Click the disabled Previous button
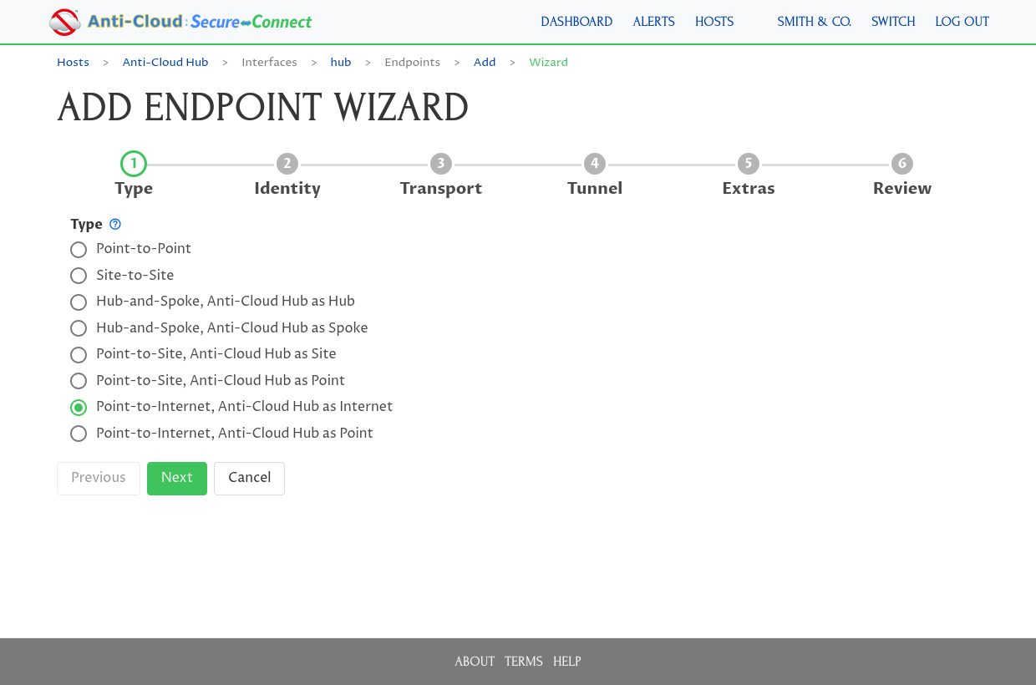The width and height of the screenshot is (1036, 685). [99, 479]
